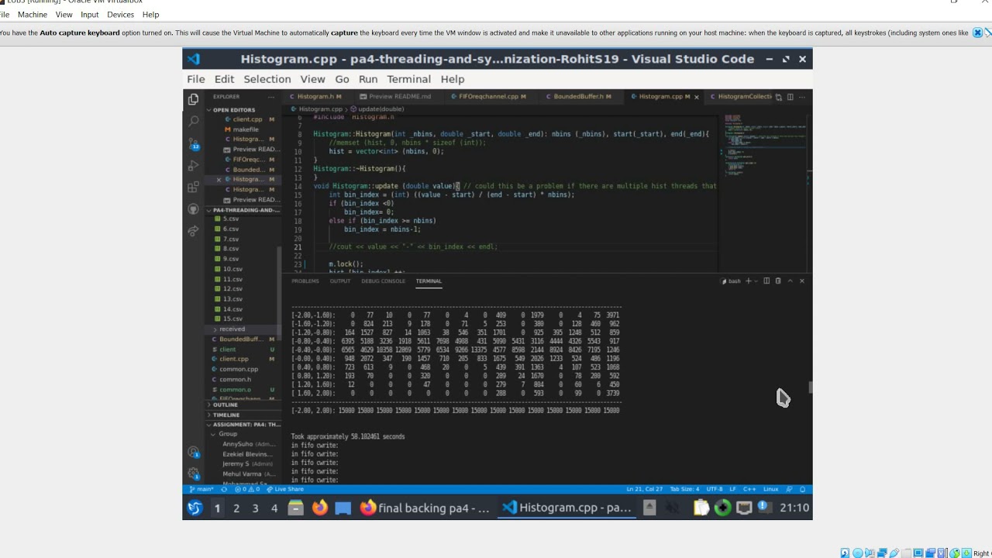This screenshot has width=992, height=558.
Task: Open the GitHub view in the activity bar
Action: coord(194,209)
